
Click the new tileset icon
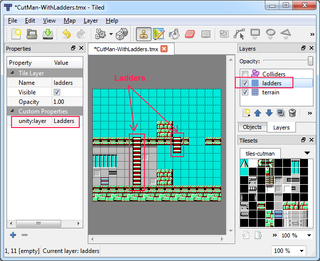click(x=246, y=235)
